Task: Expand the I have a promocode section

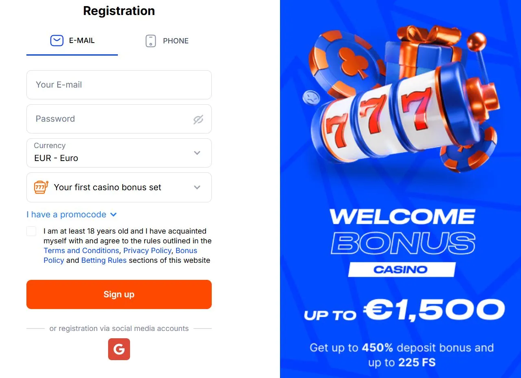Action: click(72, 215)
